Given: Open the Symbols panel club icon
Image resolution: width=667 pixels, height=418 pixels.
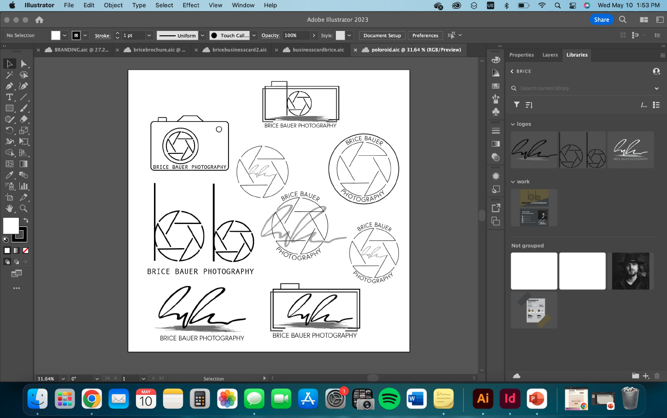Looking at the screenshot, I should (496, 112).
